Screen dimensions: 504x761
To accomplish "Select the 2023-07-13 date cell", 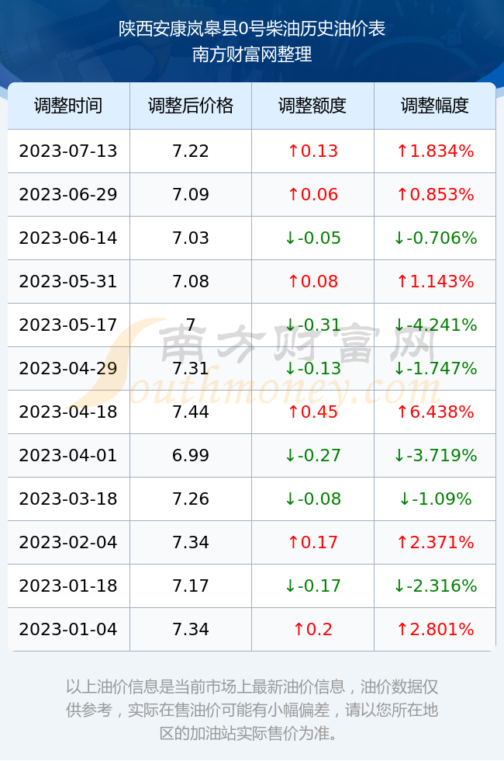I will [x=68, y=151].
